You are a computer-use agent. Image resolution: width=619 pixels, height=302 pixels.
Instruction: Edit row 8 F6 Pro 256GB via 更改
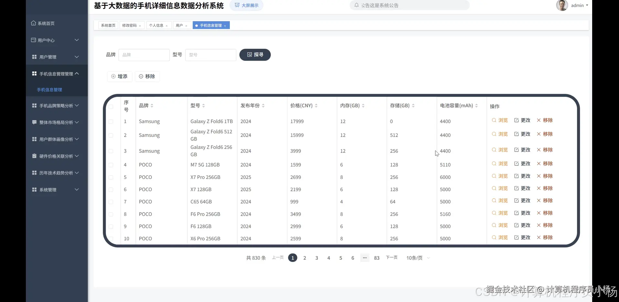coord(522,213)
